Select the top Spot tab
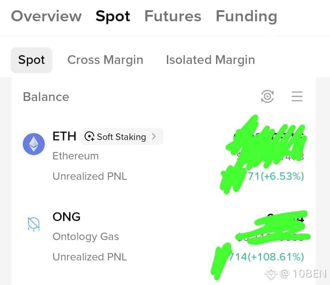330x285 pixels. (x=113, y=16)
